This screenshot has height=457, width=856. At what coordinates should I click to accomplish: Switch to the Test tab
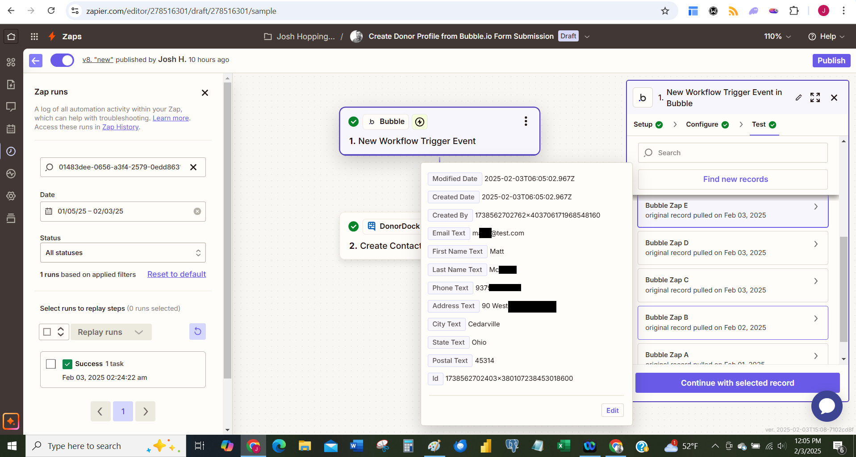click(764, 124)
